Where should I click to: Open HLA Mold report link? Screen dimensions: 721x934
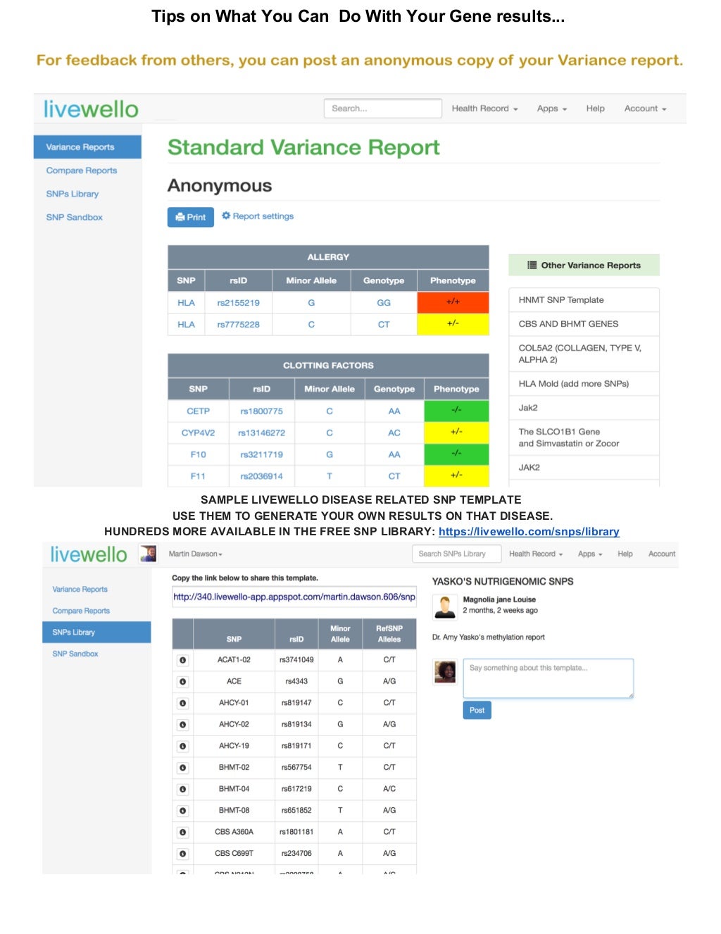(584, 384)
